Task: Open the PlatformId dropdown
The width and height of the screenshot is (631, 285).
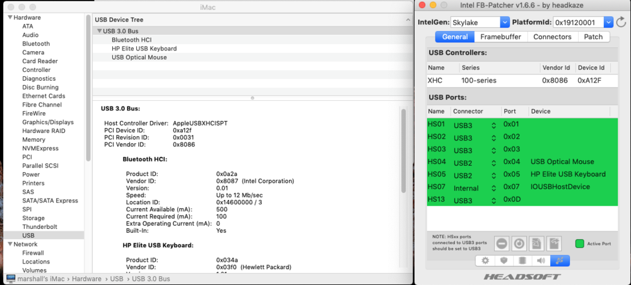Action: click(x=608, y=23)
